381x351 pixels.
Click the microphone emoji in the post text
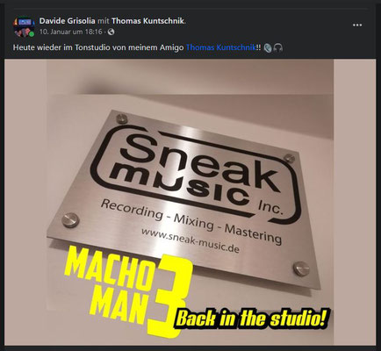(x=268, y=47)
